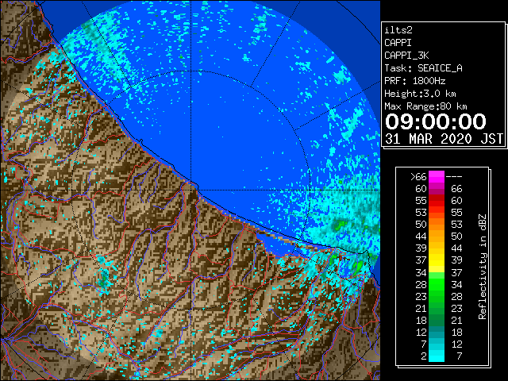Click 'Height:3.0 km' text
508x381 pixels.
pyautogui.click(x=420, y=94)
